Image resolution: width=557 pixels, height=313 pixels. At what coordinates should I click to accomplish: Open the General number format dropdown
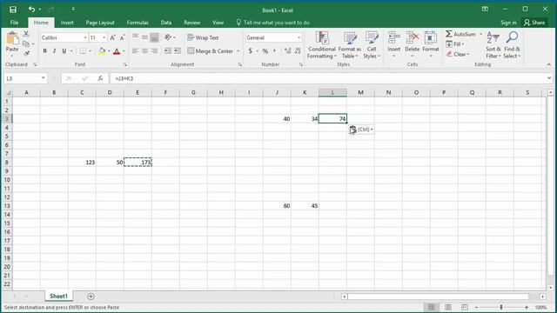click(x=299, y=37)
